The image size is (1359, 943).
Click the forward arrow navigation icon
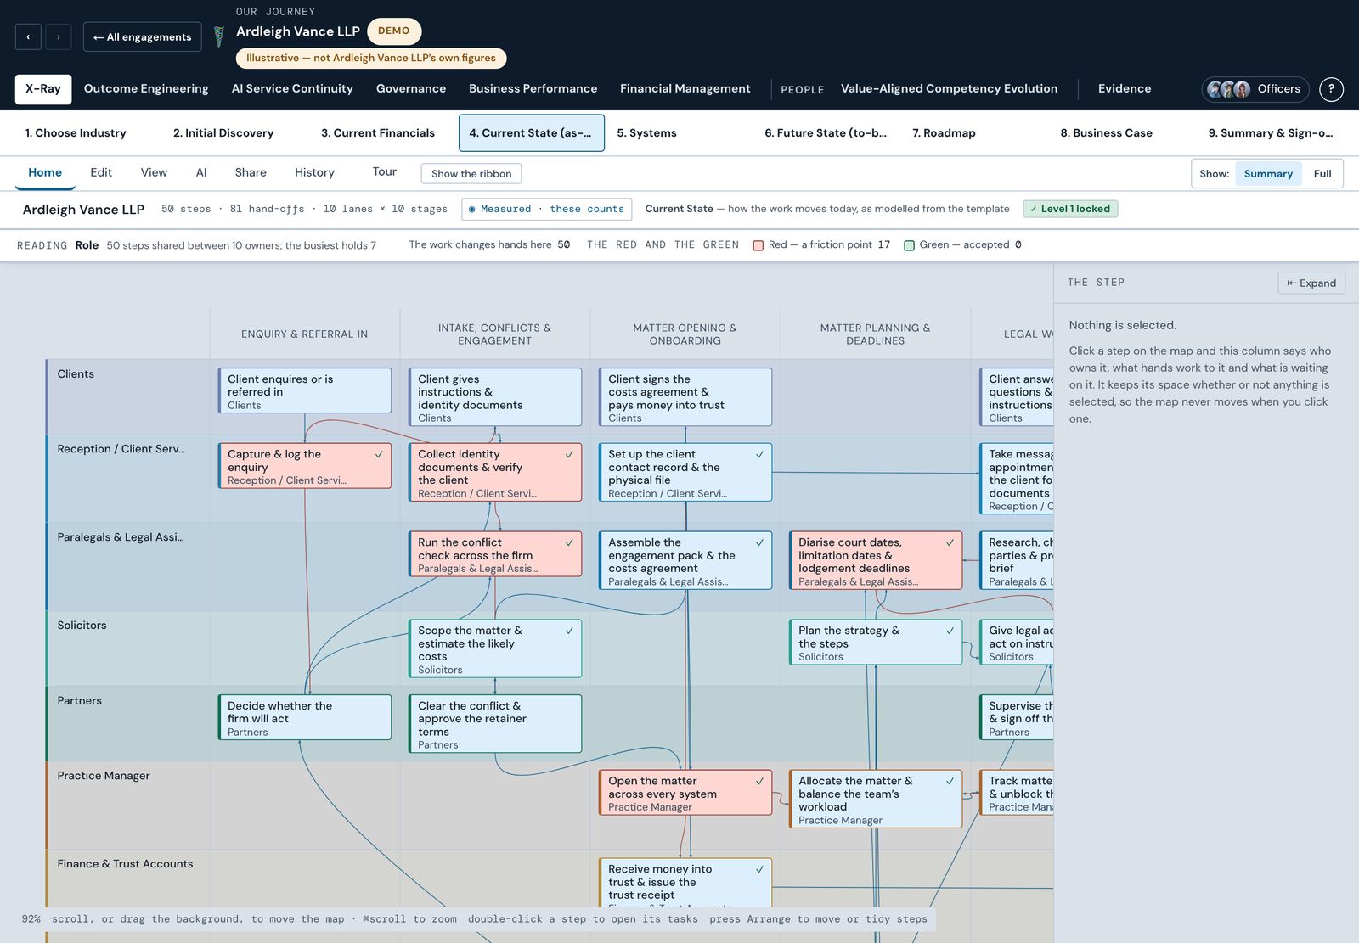(58, 37)
